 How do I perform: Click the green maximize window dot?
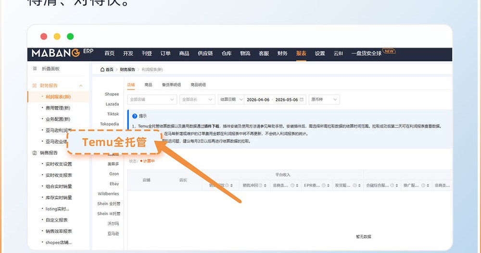[x=70, y=37]
